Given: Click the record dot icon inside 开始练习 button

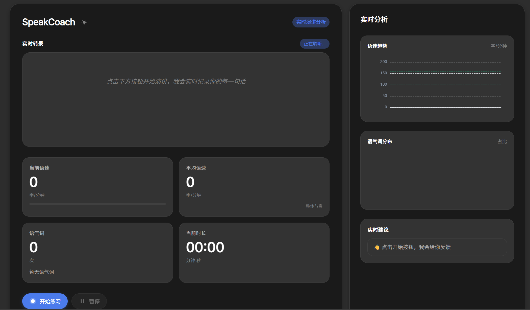Looking at the screenshot, I should 33,301.
